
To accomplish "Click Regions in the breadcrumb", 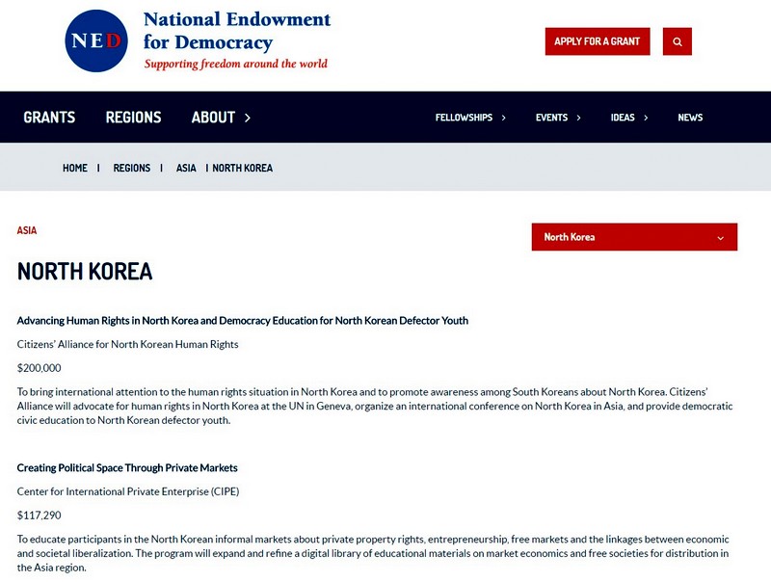I will [132, 168].
